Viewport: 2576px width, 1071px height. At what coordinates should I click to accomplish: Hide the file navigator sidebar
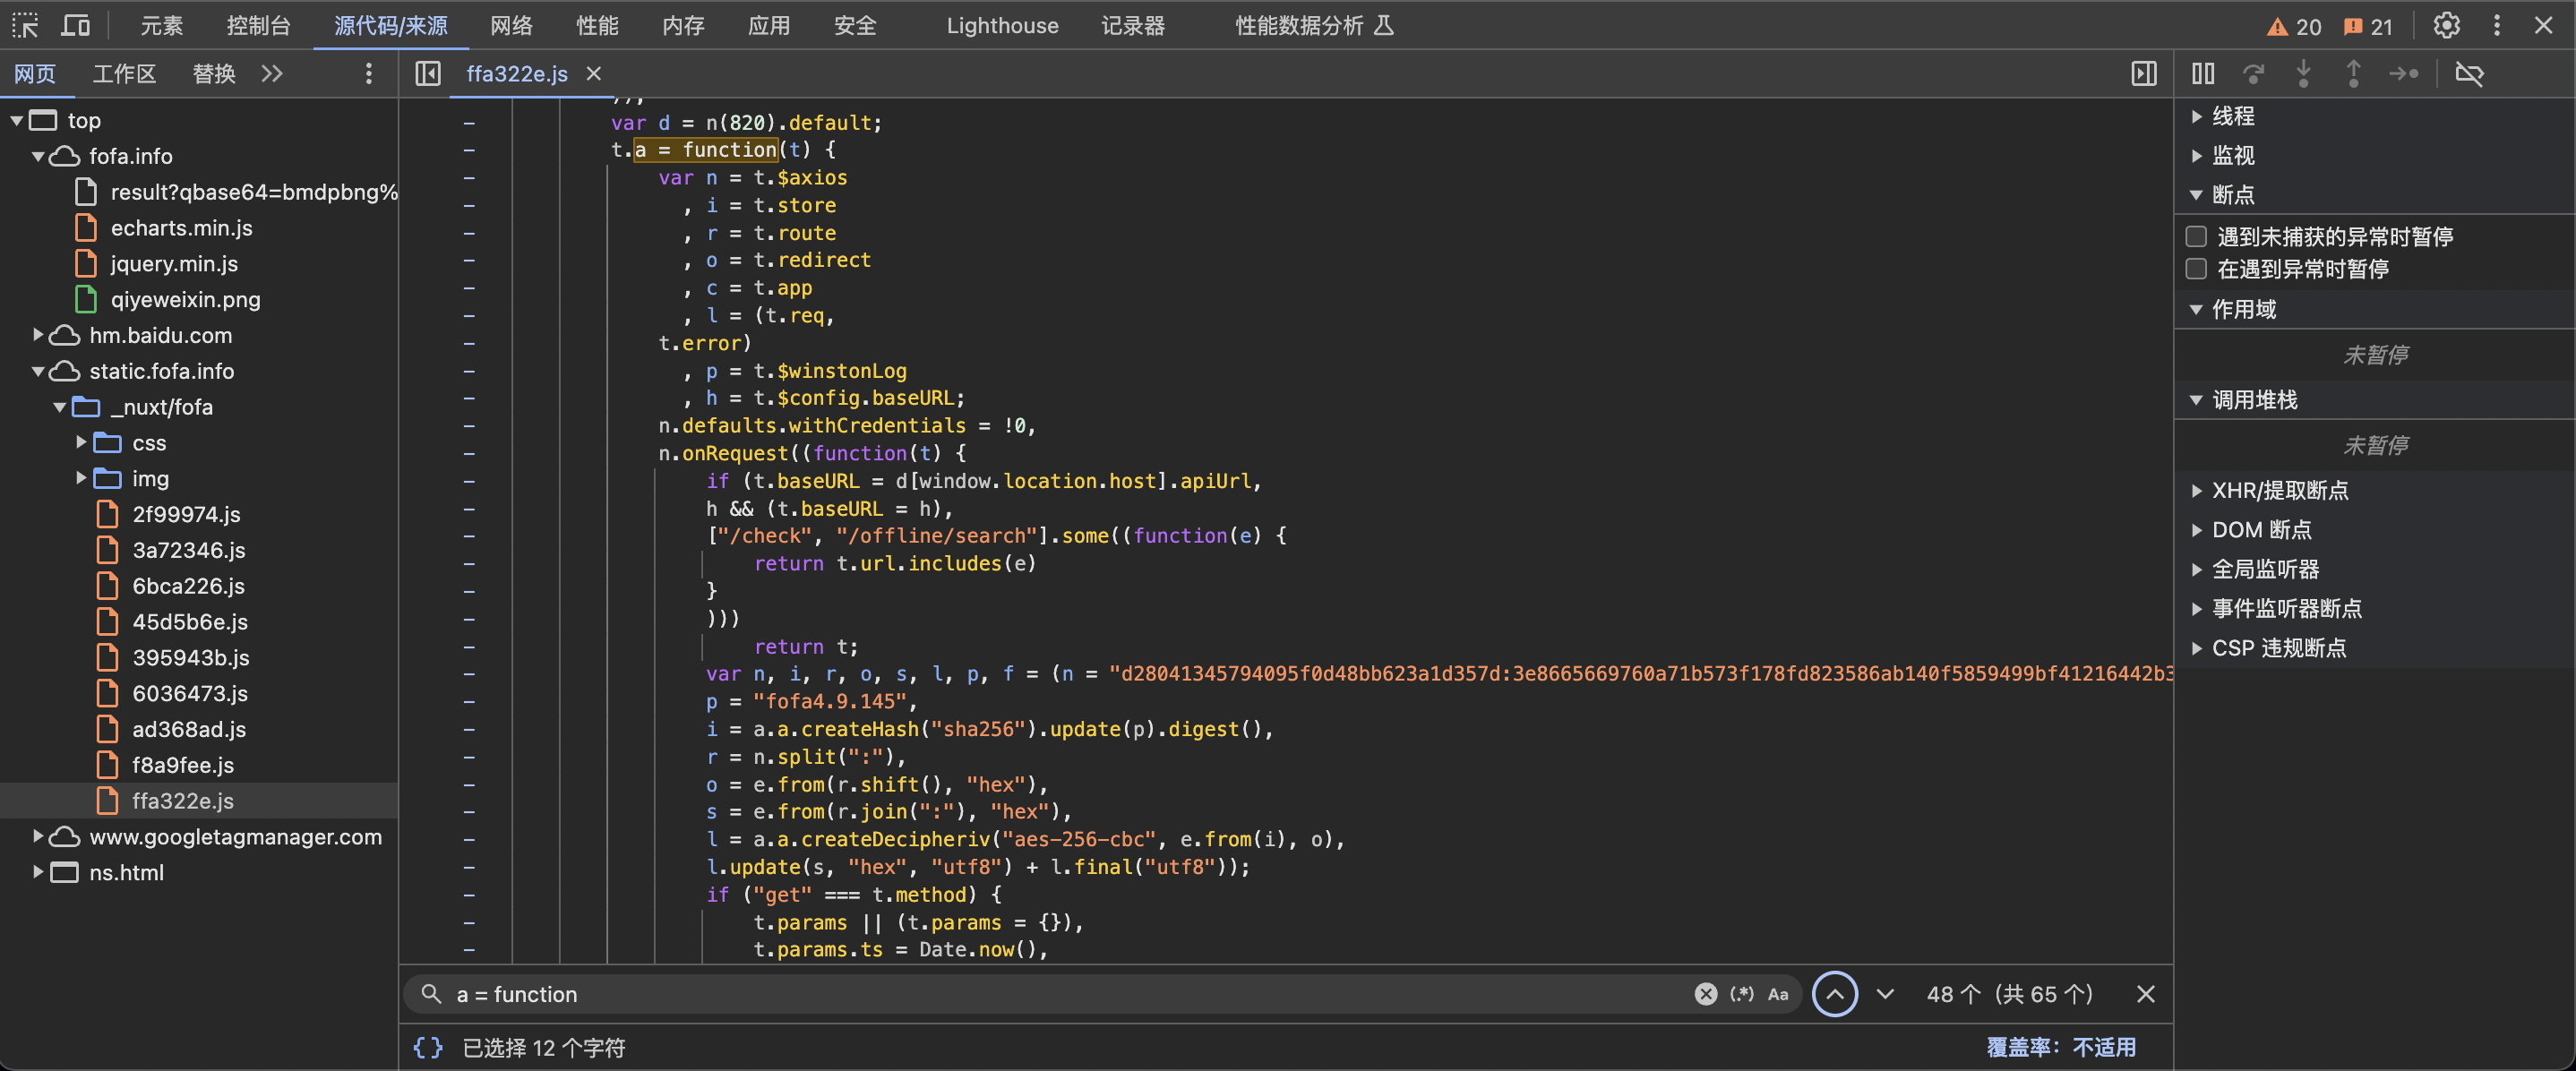pyautogui.click(x=428, y=73)
